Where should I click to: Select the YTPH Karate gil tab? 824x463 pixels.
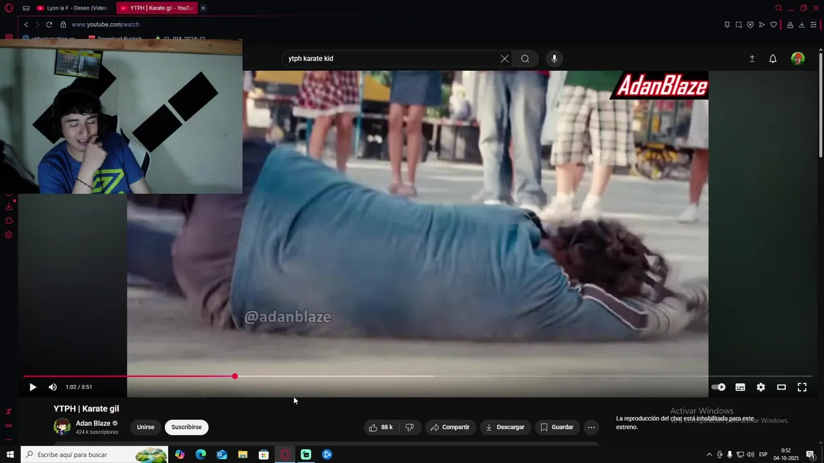tap(157, 8)
